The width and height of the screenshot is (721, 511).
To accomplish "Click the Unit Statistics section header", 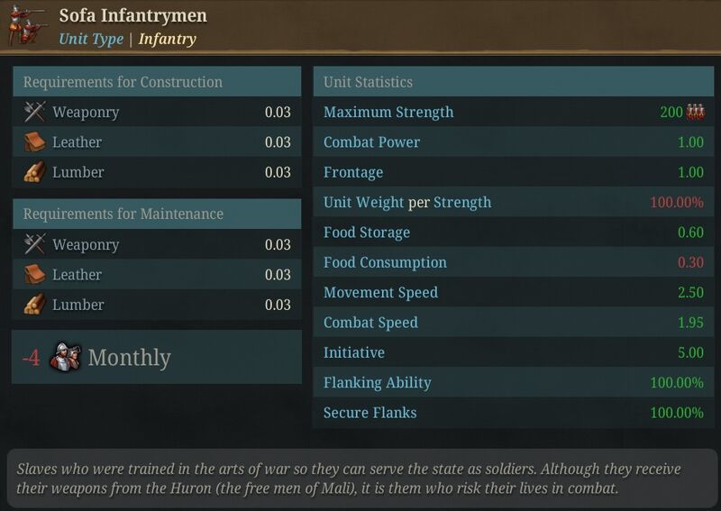I will coord(514,81).
